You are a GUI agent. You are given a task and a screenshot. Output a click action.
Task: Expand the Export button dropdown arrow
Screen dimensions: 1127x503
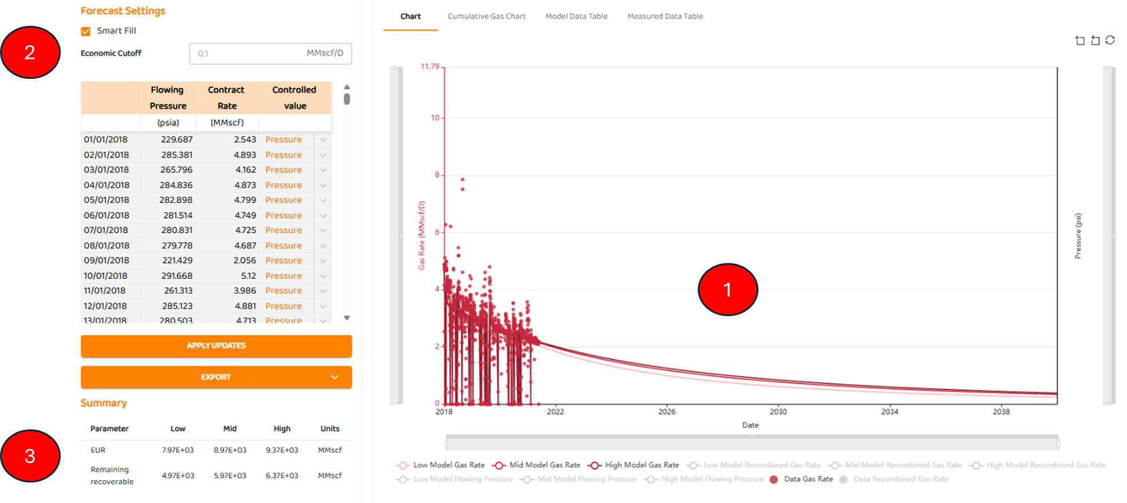point(335,377)
